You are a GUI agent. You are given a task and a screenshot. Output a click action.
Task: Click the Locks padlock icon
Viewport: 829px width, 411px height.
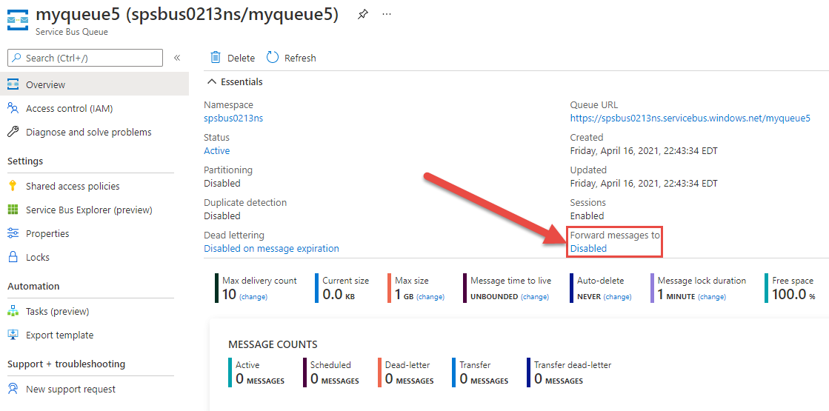point(13,257)
